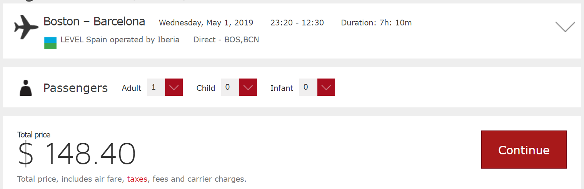Click the Child passenger number field
This screenshot has width=584, height=189.
coord(230,87)
